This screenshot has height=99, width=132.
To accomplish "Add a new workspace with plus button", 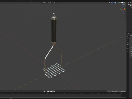I will (x=52, y=1).
